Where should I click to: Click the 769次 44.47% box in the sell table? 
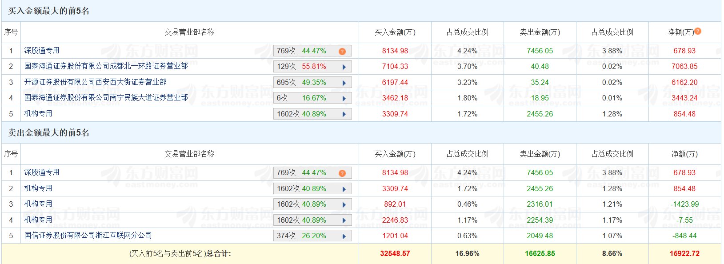302,173
